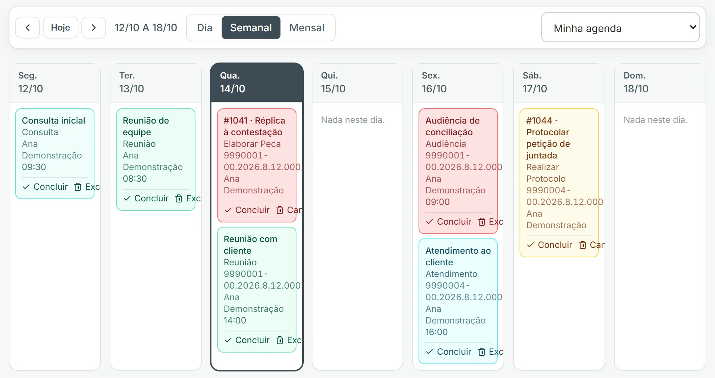Click trash icon on Consulta inicial card

(x=78, y=187)
